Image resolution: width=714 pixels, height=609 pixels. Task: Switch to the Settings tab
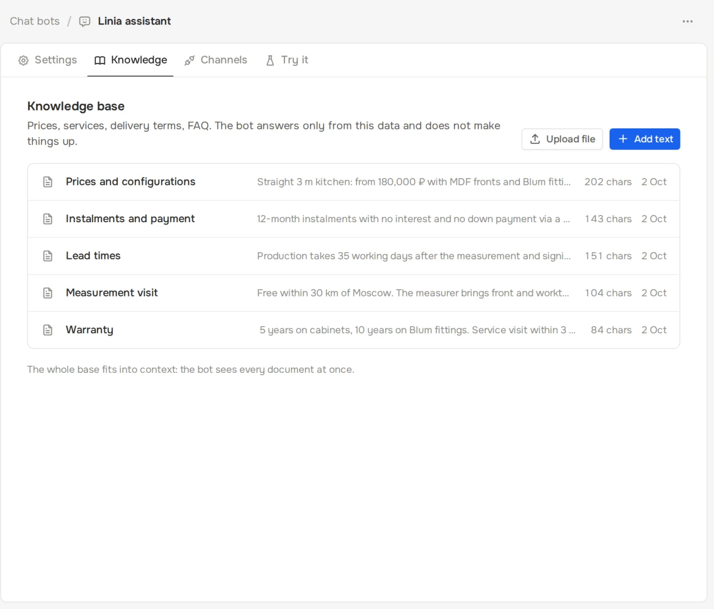[x=47, y=60]
